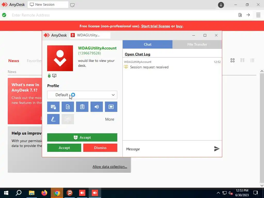Send the chat message with the arrow icon
Image resolution: width=264 pixels, height=198 pixels.
(x=217, y=149)
